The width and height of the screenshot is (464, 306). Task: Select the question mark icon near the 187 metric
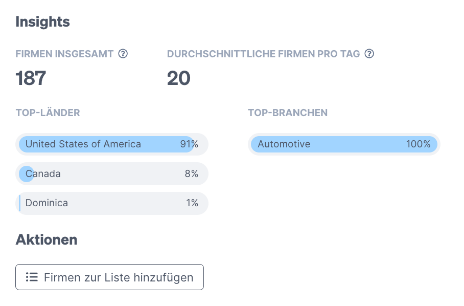tap(123, 53)
